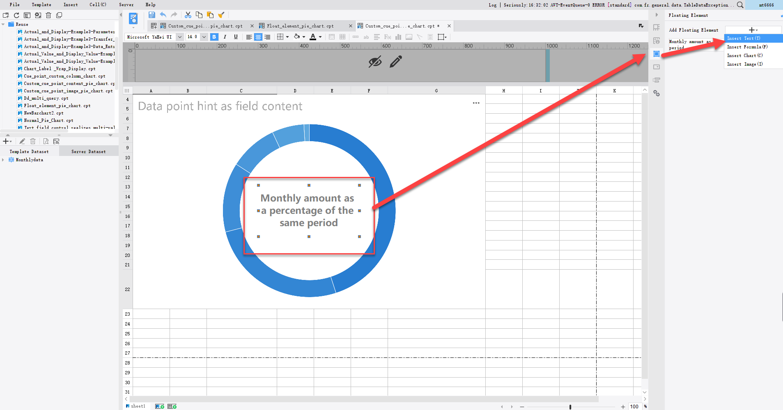
Task: Align text center
Action: [x=258, y=37]
